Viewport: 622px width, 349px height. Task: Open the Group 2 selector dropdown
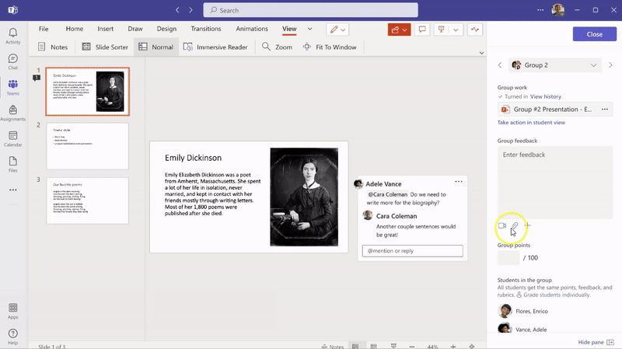tap(555, 65)
